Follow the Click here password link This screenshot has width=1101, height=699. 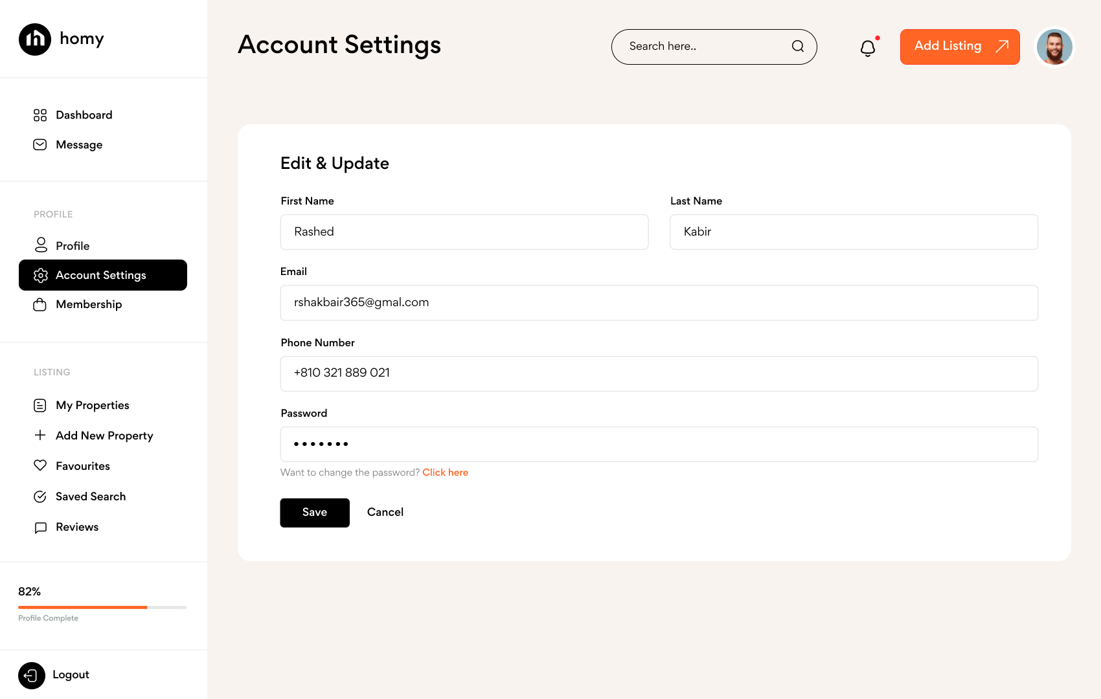pos(445,473)
